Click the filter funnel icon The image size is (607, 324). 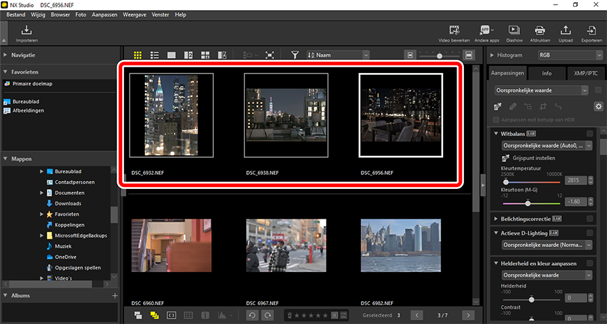pyautogui.click(x=295, y=55)
